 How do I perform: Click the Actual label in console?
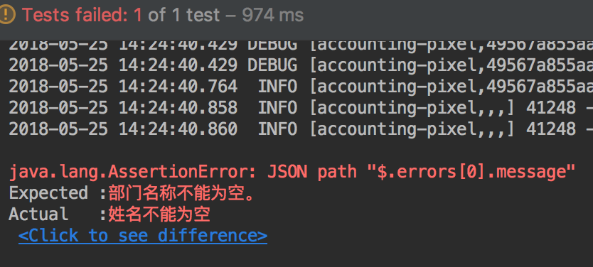(x=38, y=214)
